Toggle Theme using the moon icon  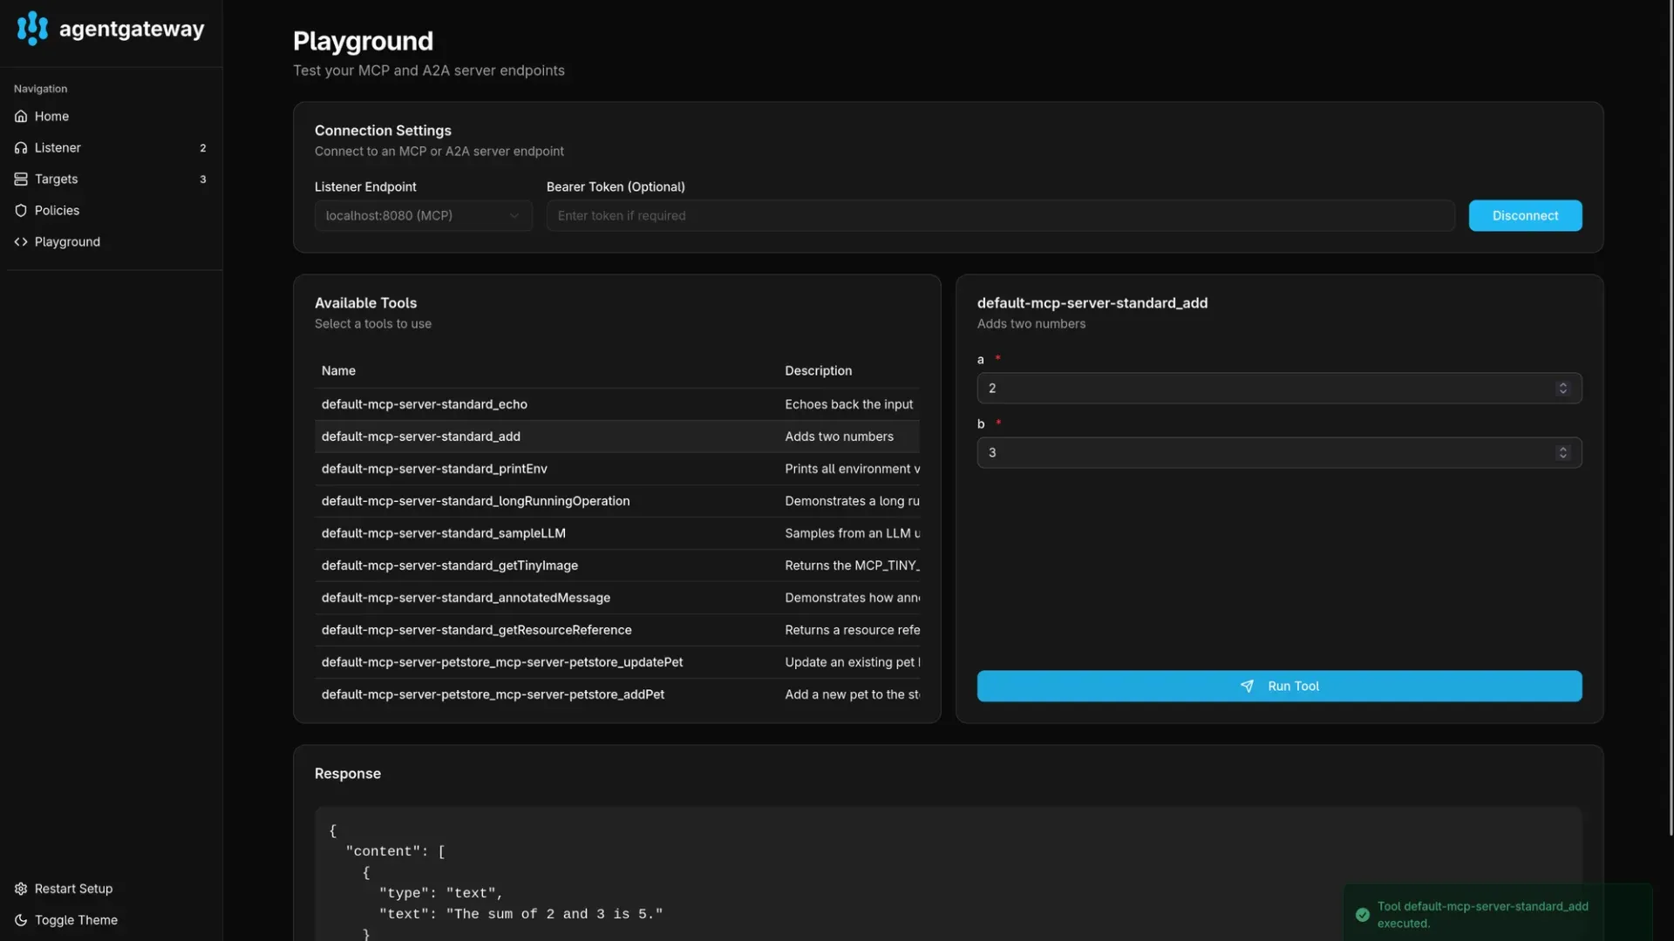click(21, 919)
